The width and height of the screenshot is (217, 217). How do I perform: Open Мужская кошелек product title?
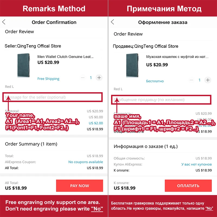(177, 57)
